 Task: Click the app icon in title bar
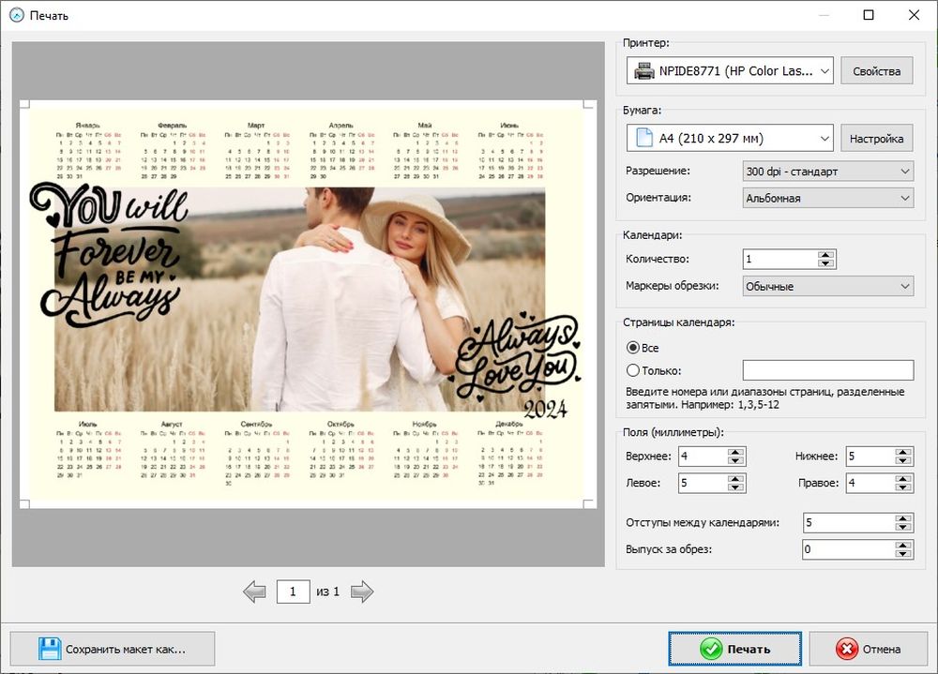[15, 15]
